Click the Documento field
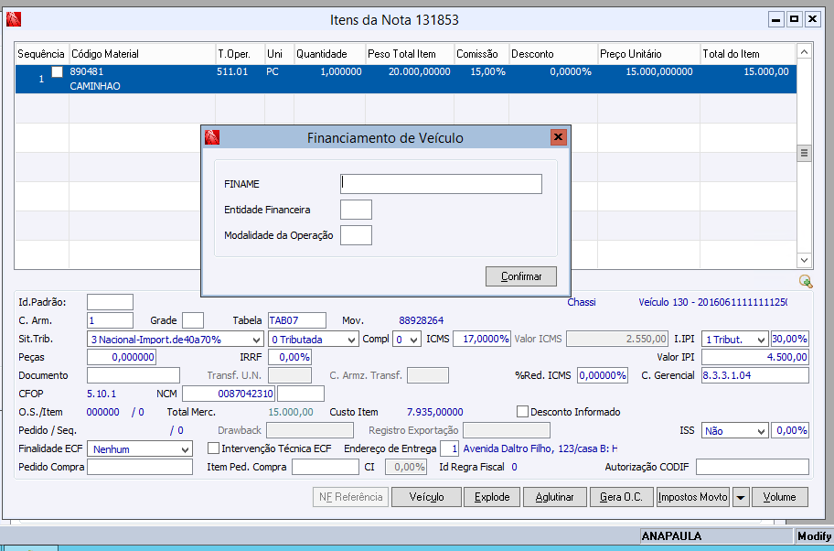 134,375
